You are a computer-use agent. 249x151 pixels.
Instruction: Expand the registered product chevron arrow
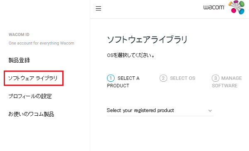point(210,111)
